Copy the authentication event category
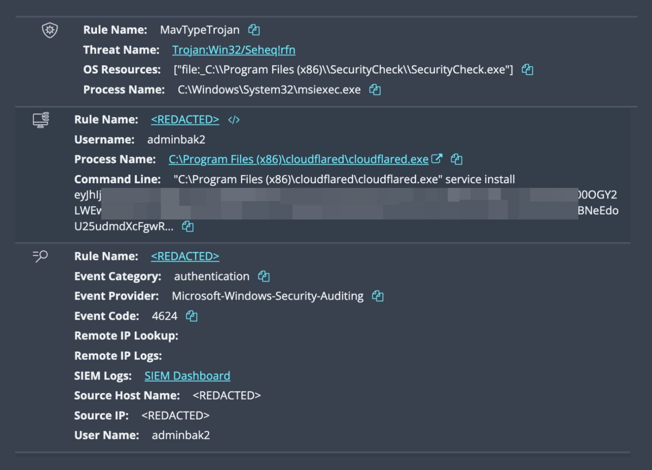652x470 pixels. coord(264,276)
